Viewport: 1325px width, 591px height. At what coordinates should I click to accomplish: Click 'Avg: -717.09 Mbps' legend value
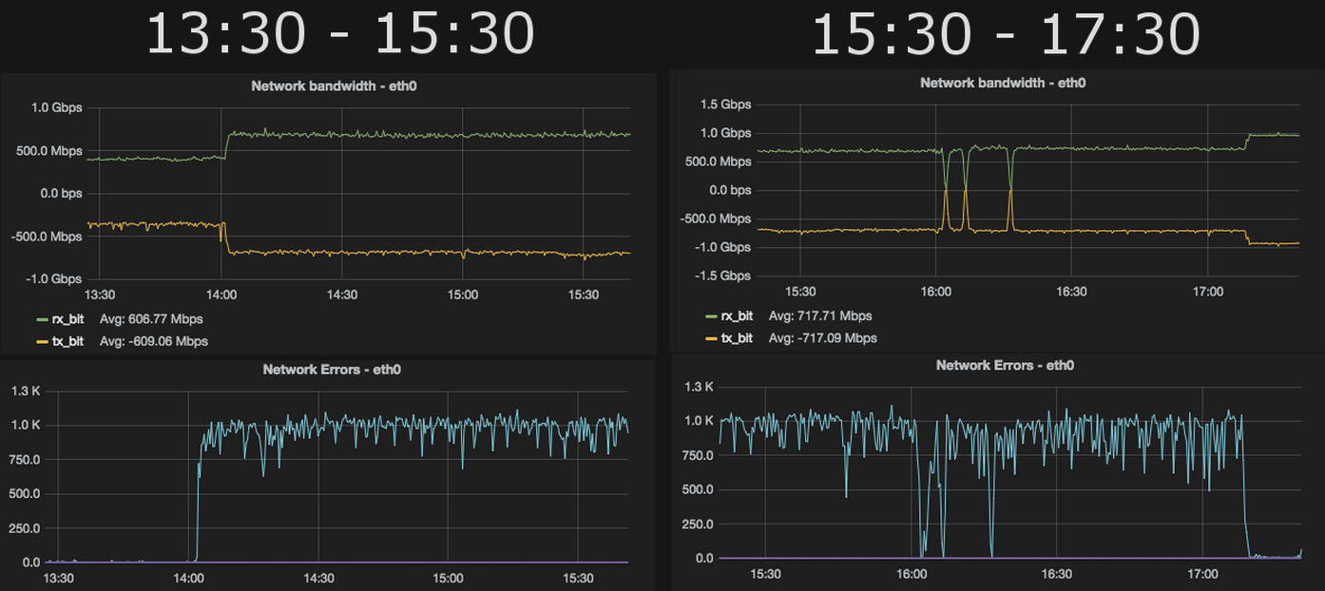pyautogui.click(x=823, y=338)
